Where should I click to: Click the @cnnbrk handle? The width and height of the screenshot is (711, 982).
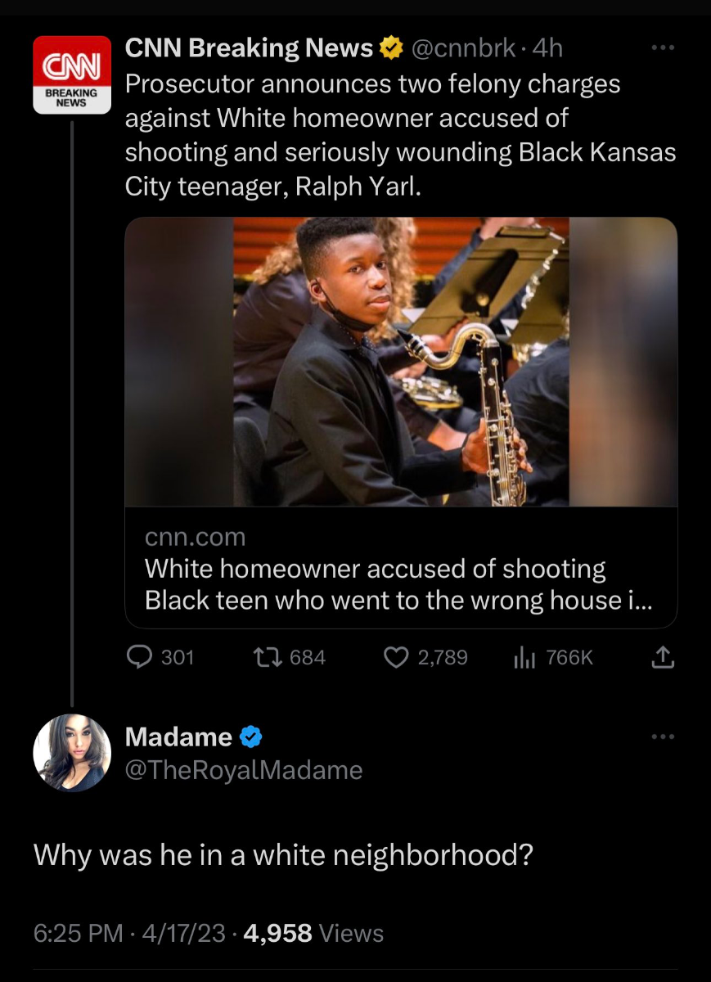(462, 50)
